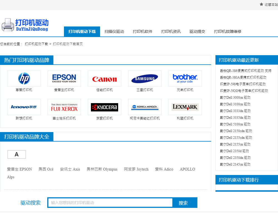Open the Epson brand logo tile

point(64,79)
